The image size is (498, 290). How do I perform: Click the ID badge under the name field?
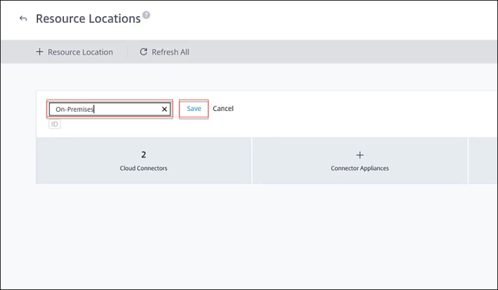point(55,124)
